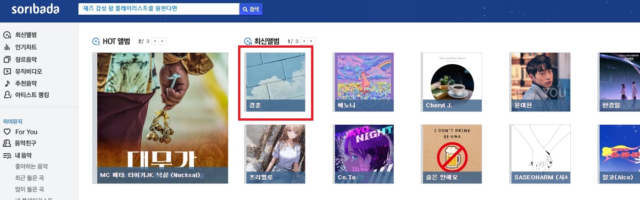The width and height of the screenshot is (640, 200).
Task: Open 최근 들은 곡 link
Action: 29,178
